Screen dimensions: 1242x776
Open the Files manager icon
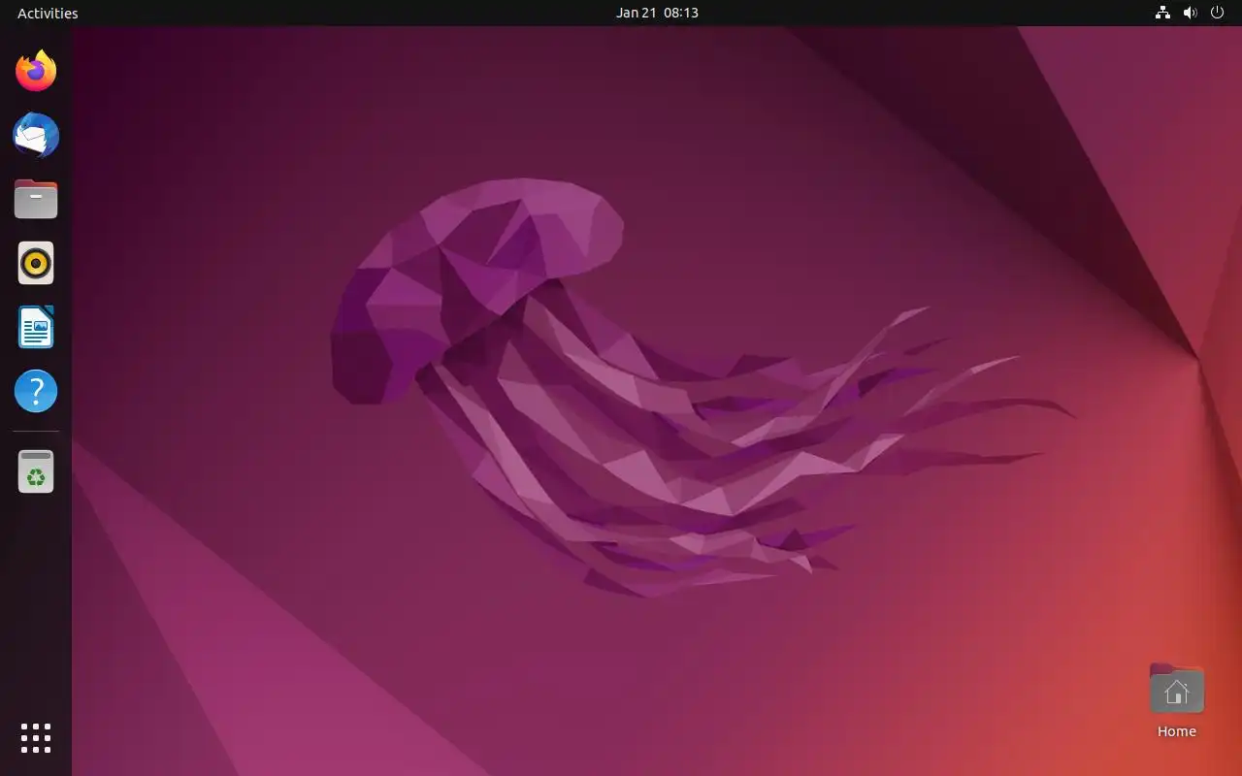pos(36,199)
